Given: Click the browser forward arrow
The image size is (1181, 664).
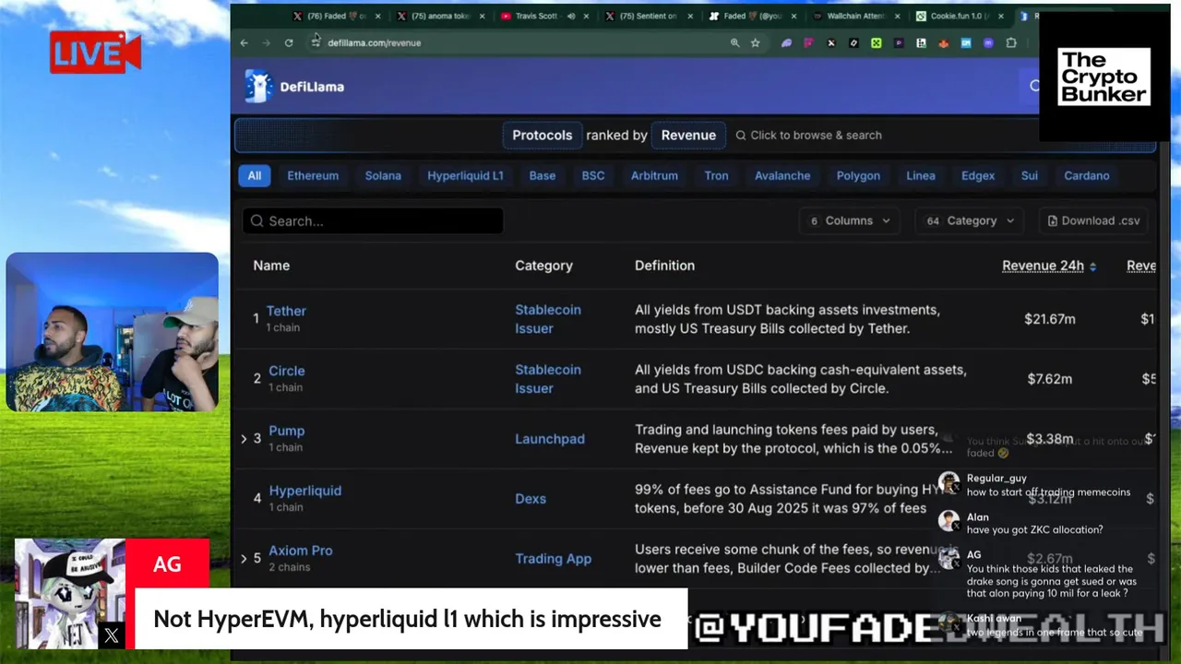Looking at the screenshot, I should tap(266, 42).
